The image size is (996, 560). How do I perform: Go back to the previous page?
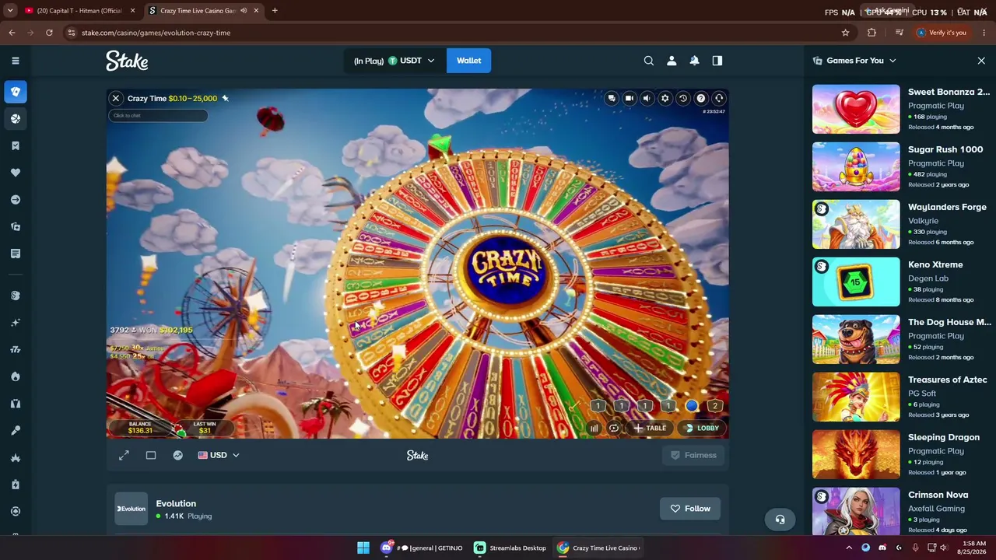pyautogui.click(x=12, y=33)
